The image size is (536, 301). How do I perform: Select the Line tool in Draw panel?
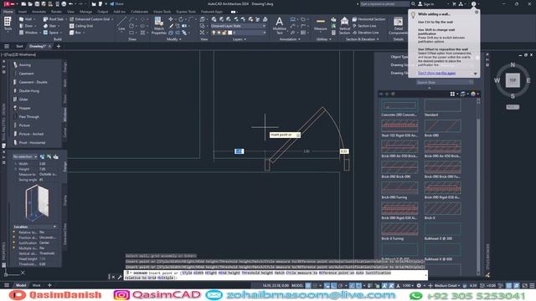tap(121, 24)
